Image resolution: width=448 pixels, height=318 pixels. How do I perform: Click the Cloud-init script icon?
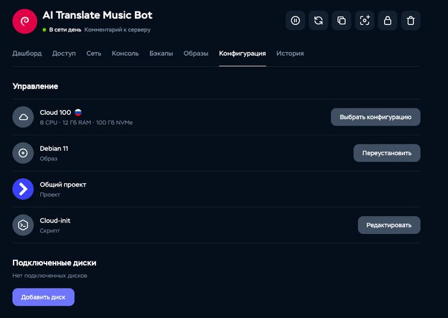[x=23, y=224]
